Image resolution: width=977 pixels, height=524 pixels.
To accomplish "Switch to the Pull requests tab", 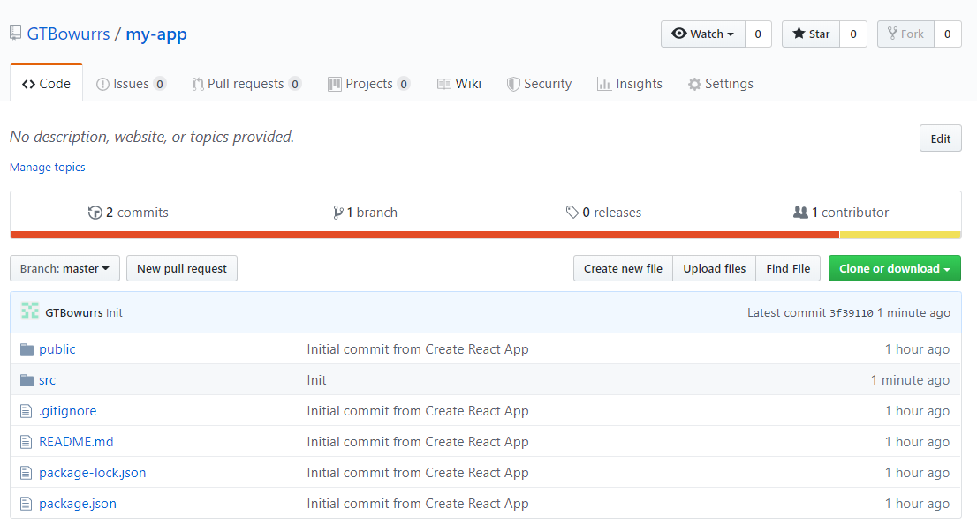I will [246, 84].
